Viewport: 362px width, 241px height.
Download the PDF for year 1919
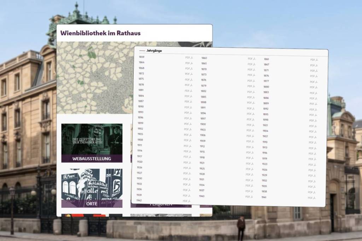click(313, 159)
